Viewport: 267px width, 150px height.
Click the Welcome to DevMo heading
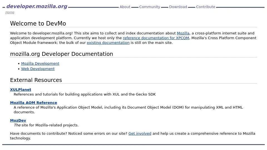pyautogui.click(x=38, y=24)
